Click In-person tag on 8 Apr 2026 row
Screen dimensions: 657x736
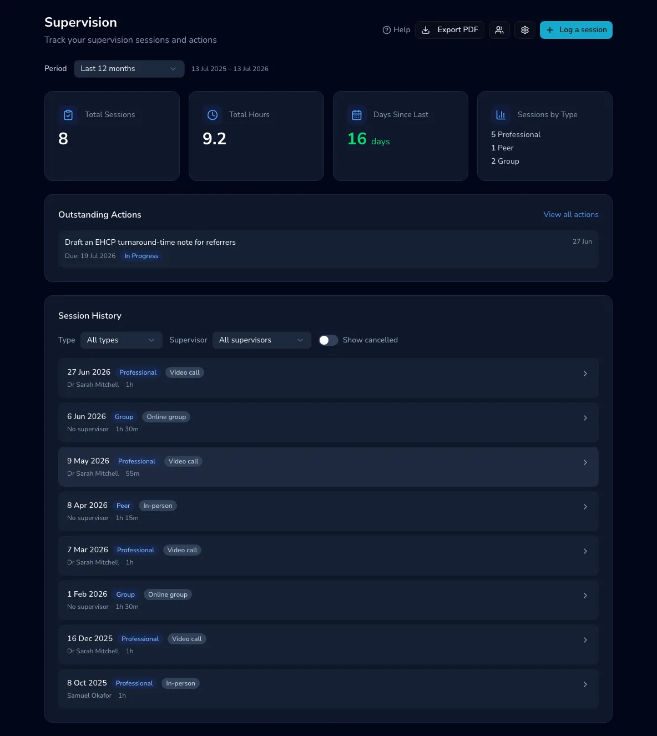158,506
